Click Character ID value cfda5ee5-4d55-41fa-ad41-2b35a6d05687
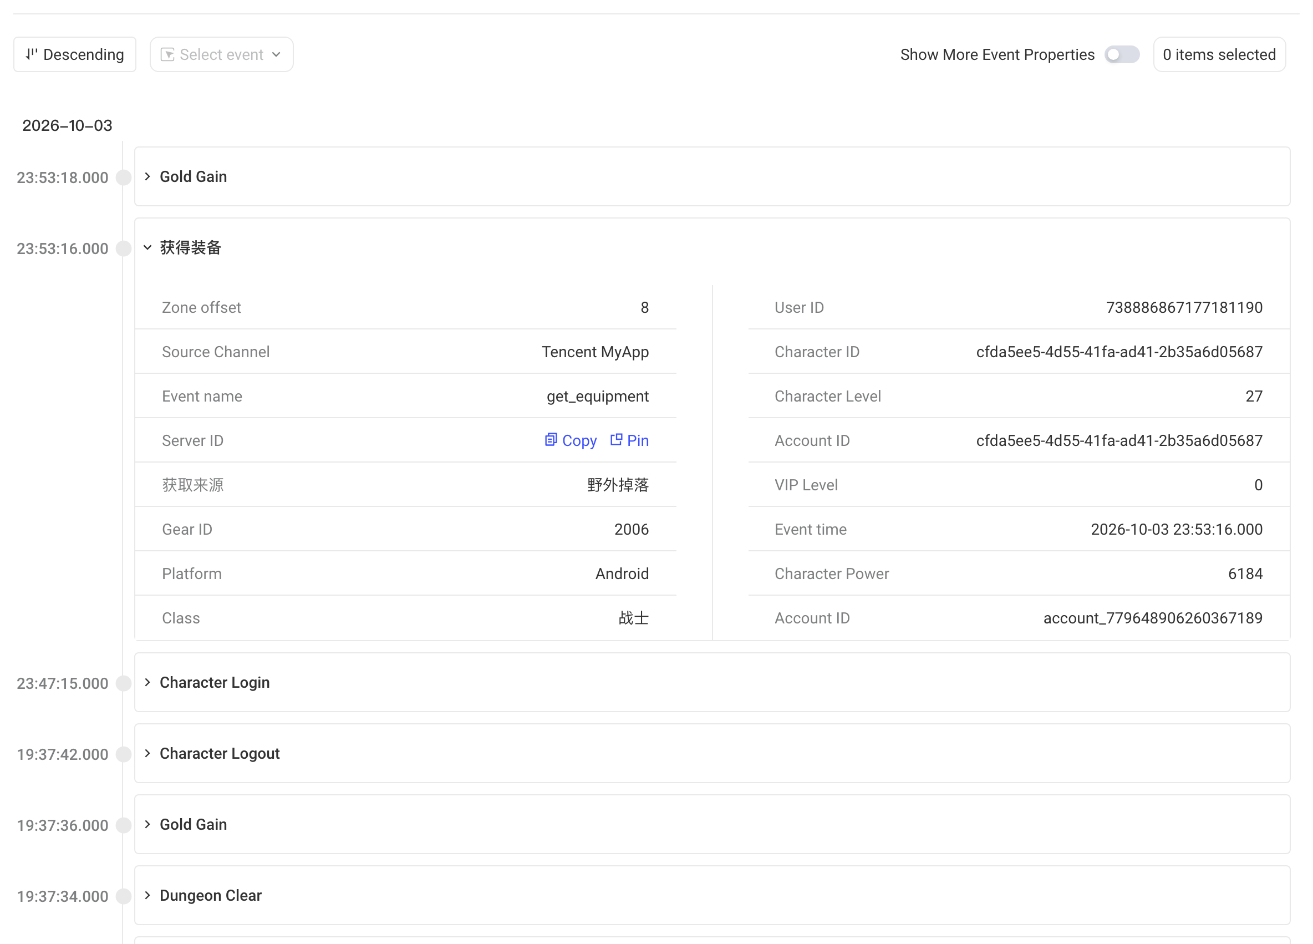The width and height of the screenshot is (1313, 944). 1119,352
